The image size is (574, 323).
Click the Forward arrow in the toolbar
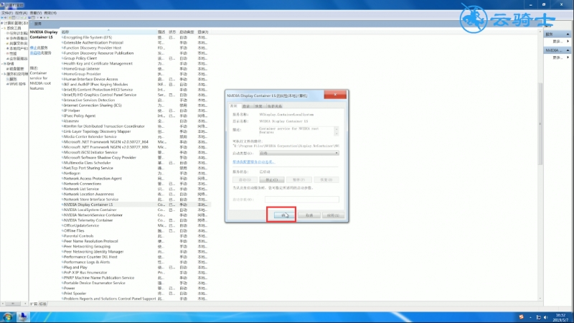pyautogui.click(x=6, y=17)
